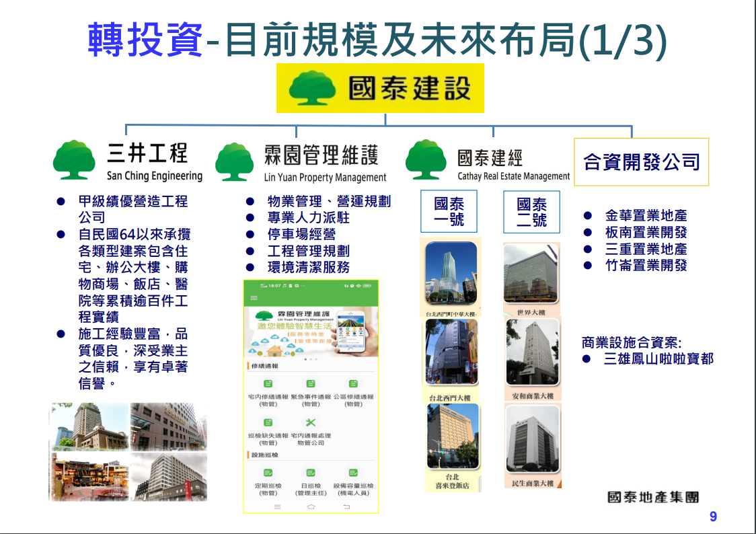Viewport: 756px width, 534px height.
Task: Tap the 巡檢缺失通報 icon in the phone app
Action: 268,422
